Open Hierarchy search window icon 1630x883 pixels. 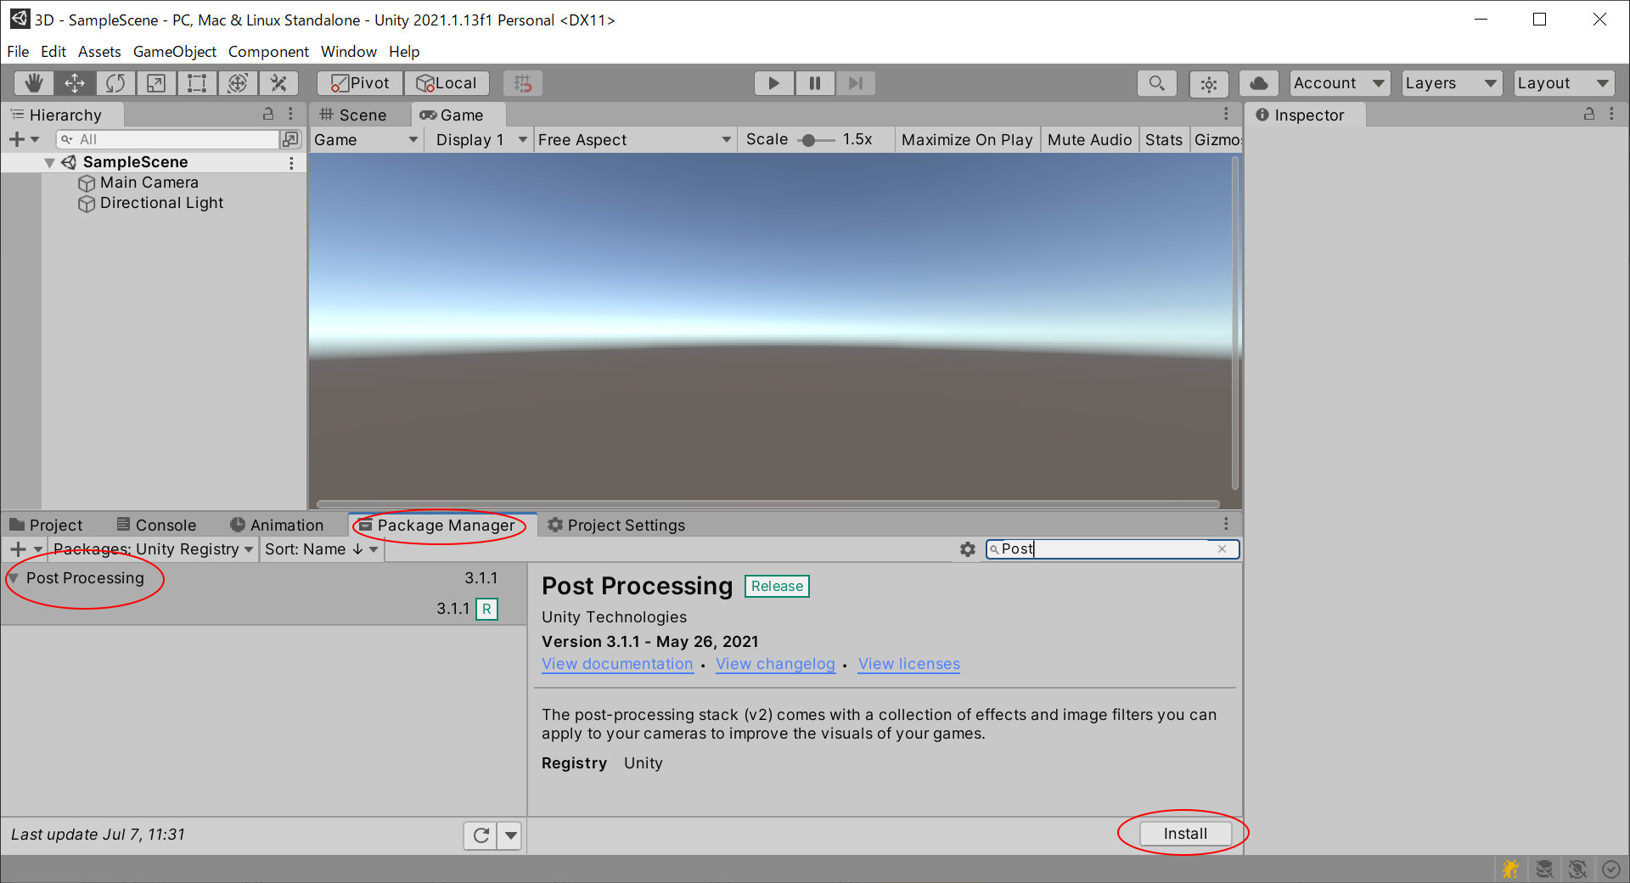pos(290,139)
